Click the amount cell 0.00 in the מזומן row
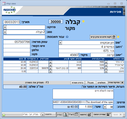The height and width of the screenshot is (119, 127). tap(15, 72)
